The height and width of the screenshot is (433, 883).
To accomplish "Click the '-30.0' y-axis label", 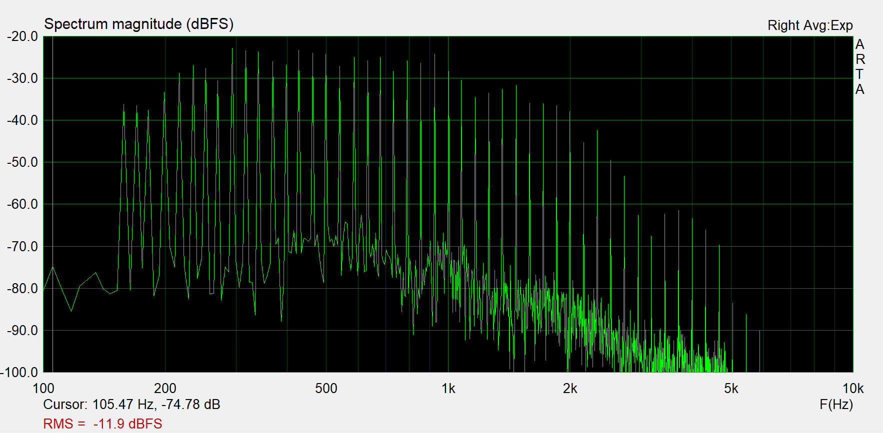I will [x=22, y=78].
